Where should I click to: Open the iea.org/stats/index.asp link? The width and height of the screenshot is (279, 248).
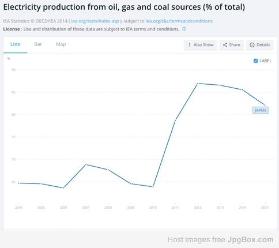tap(95, 21)
